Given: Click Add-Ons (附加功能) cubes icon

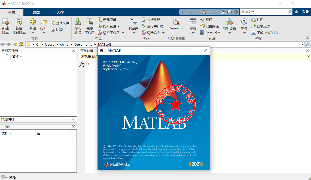Looking at the screenshot, I should click(229, 21).
